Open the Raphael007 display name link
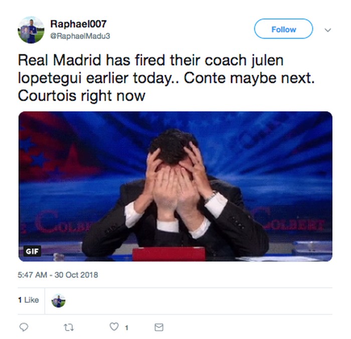Viewport: 351px width, 339px height. point(78,24)
